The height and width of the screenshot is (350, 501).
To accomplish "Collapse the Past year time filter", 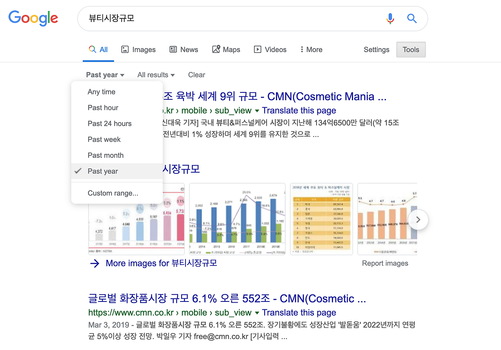I will pyautogui.click(x=105, y=75).
